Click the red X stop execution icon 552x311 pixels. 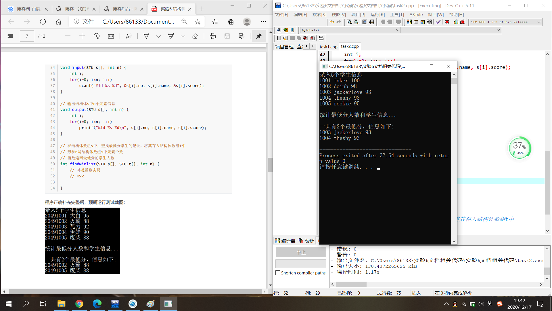click(447, 22)
